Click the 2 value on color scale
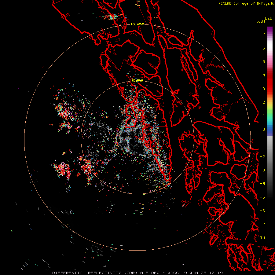 point(264,102)
